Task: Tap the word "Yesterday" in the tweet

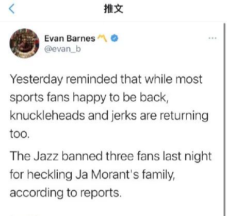Action: 36,80
